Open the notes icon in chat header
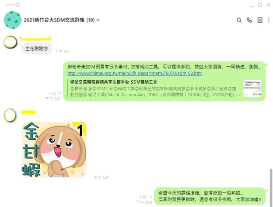 260,20
